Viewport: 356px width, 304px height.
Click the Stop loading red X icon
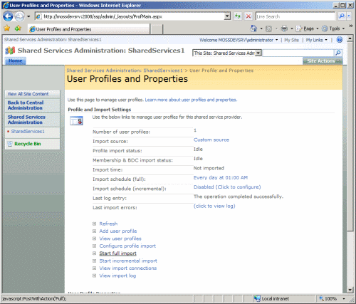tap(248, 16)
